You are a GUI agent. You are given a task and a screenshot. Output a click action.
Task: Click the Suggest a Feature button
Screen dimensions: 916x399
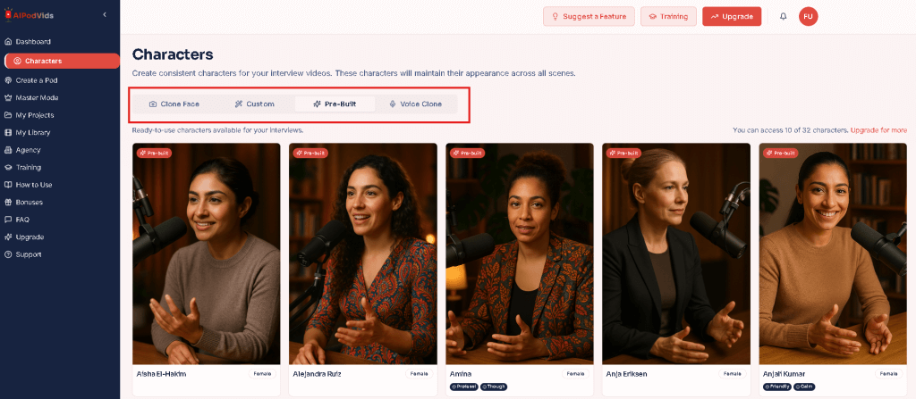(x=589, y=16)
